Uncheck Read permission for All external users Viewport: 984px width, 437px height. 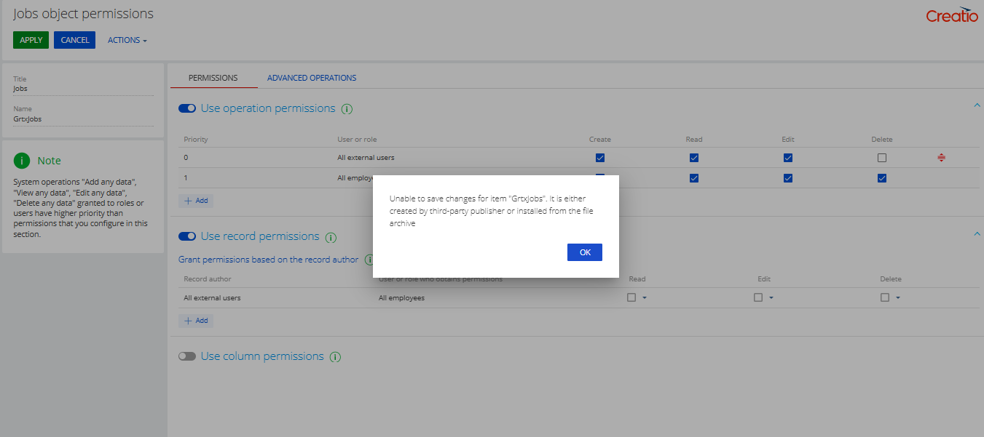coord(694,158)
